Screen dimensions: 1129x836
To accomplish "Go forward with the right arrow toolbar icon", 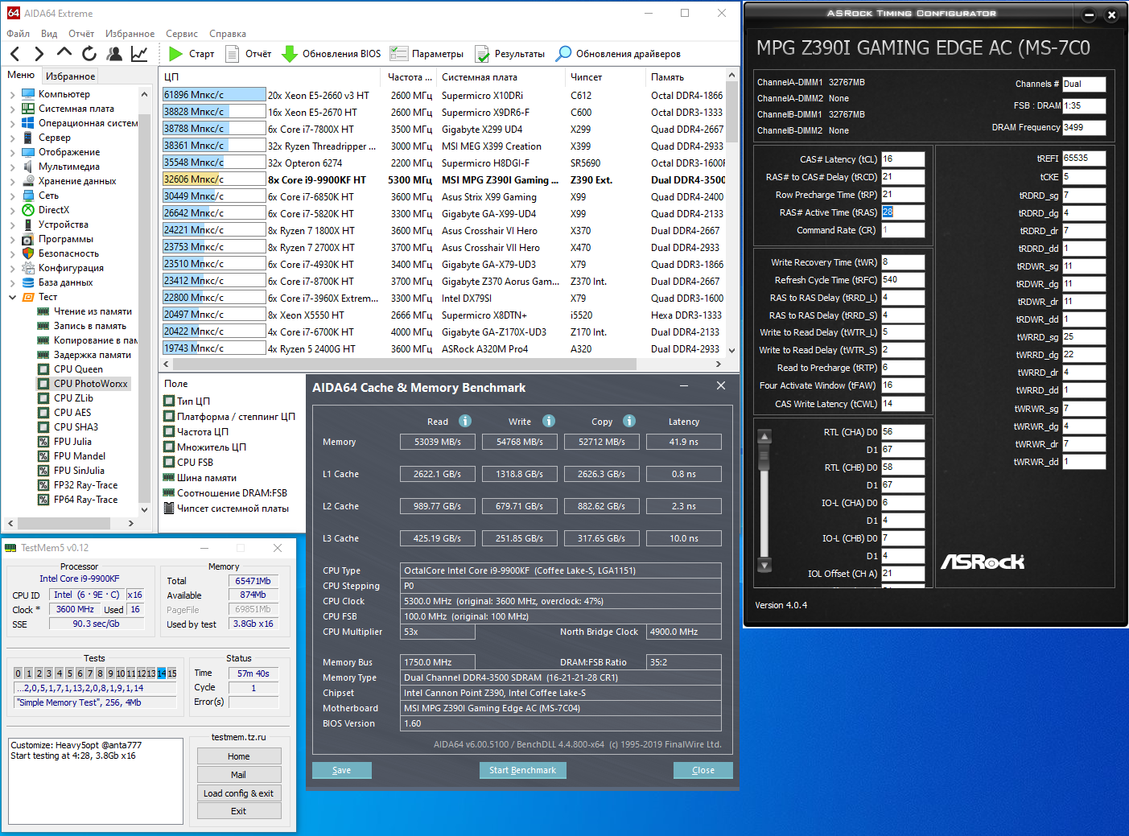I will [x=39, y=54].
